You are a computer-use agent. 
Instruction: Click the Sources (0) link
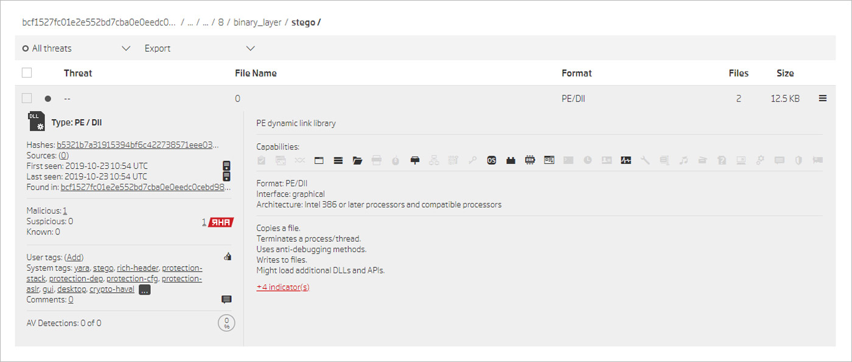click(63, 155)
